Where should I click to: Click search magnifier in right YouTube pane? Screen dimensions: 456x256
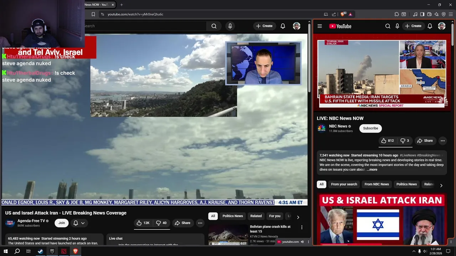388,26
